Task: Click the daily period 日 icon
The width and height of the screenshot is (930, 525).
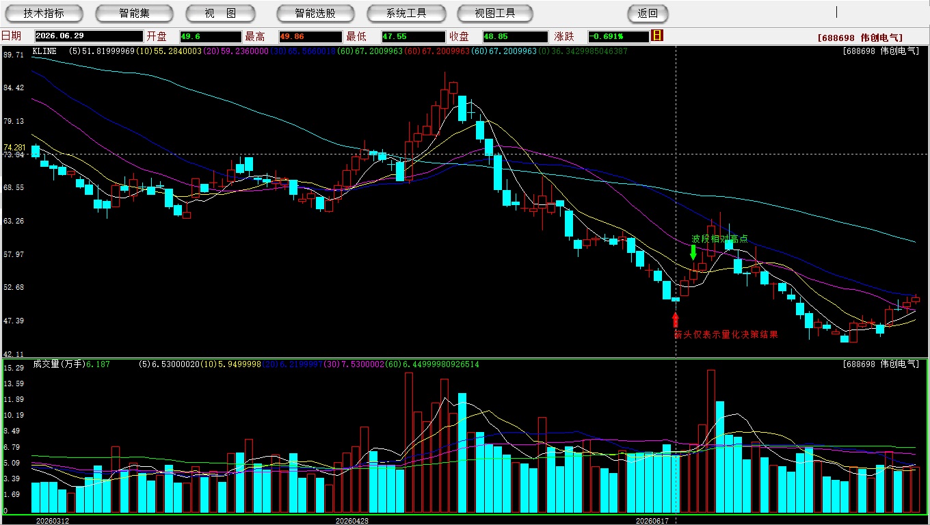Action: point(657,36)
